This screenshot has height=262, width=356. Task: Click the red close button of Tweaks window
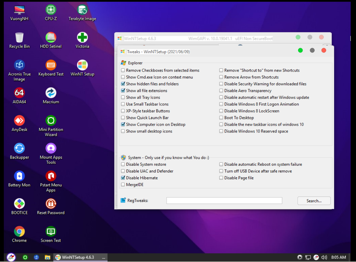coord(324,50)
